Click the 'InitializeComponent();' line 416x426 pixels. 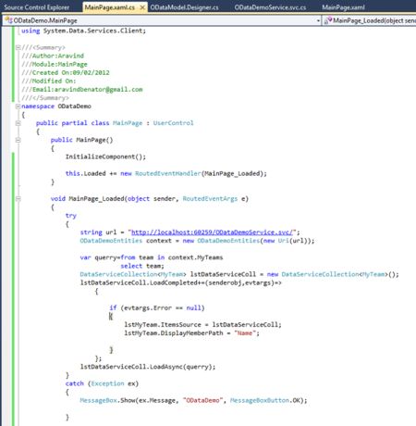click(x=105, y=157)
